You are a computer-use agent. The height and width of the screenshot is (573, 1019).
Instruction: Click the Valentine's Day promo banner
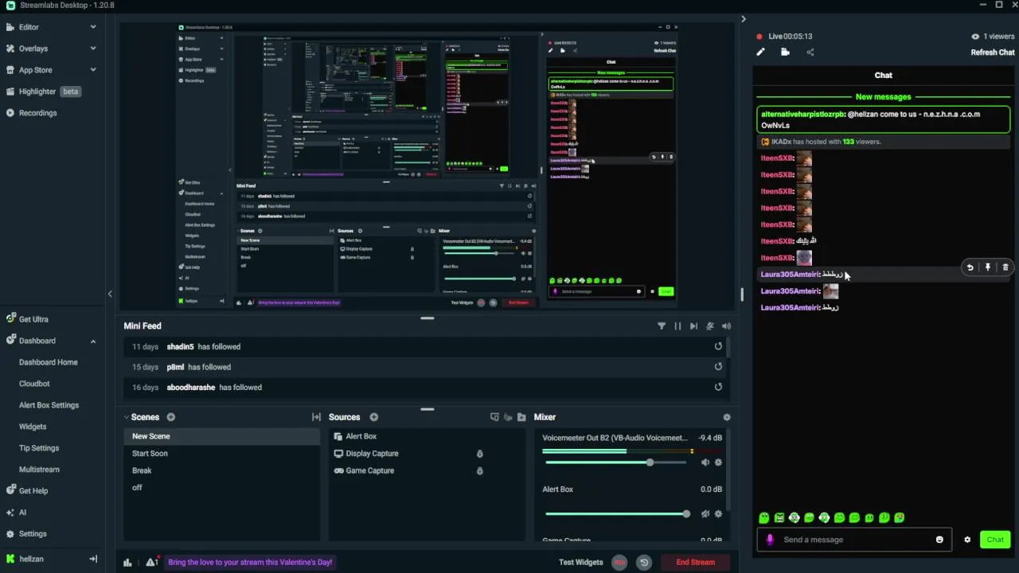250,563
